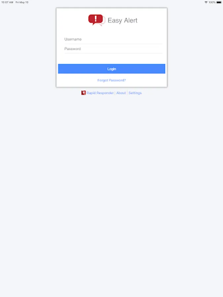Screen dimensions: 223x297
Task: Focus the Username field
Action: tap(113, 39)
